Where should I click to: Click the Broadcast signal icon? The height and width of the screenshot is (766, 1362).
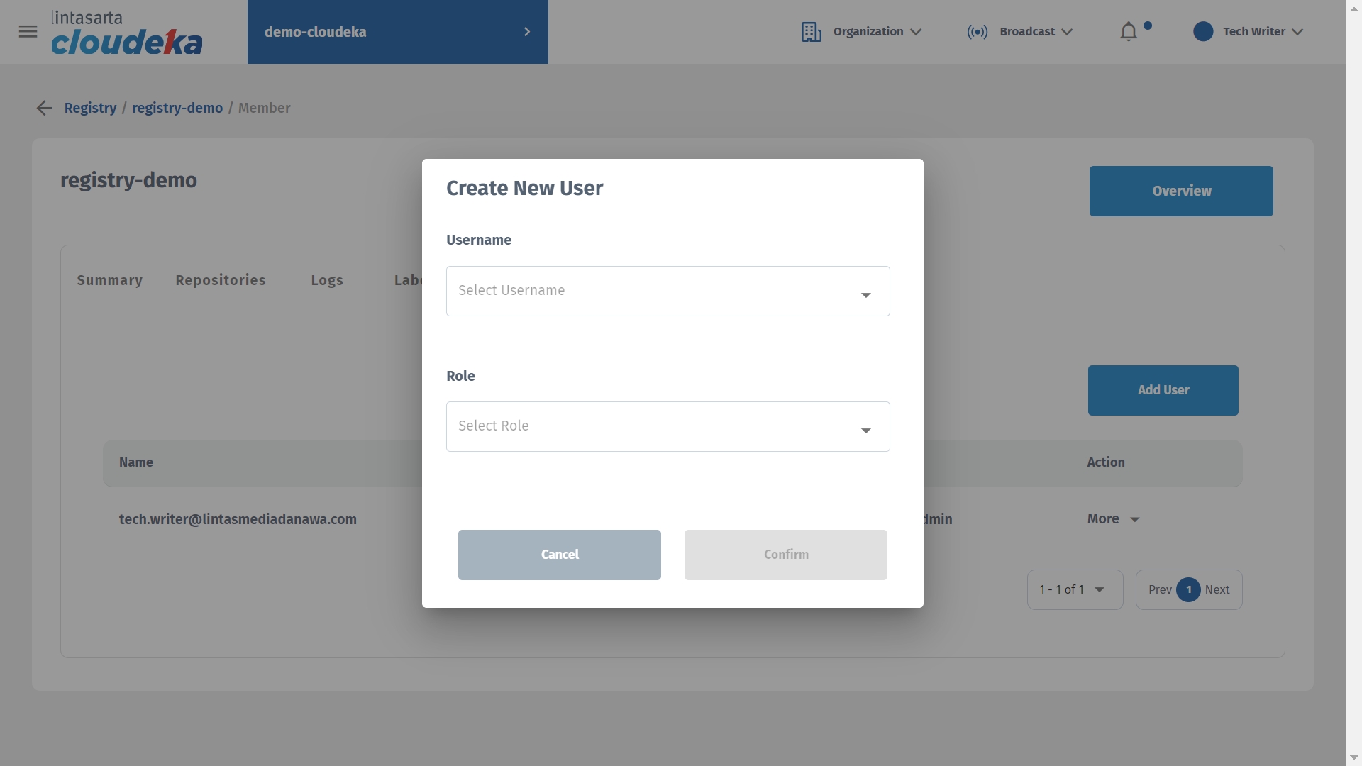[x=977, y=32]
